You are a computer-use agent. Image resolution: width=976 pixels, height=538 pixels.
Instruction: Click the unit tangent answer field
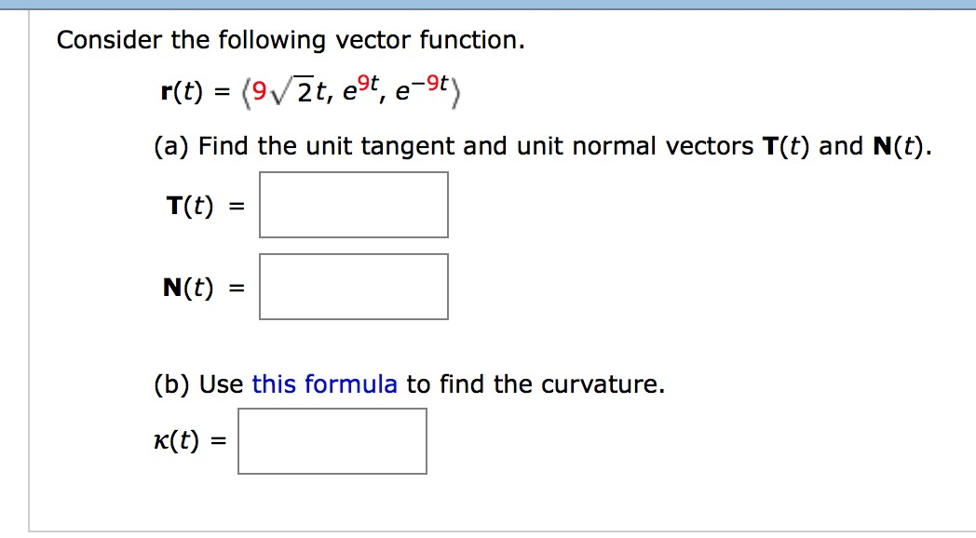pos(354,204)
